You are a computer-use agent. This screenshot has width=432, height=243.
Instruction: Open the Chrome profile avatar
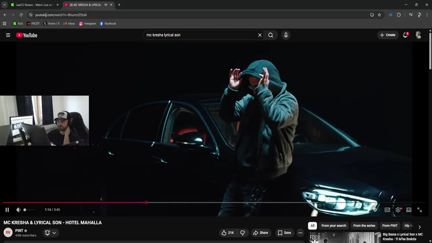click(x=419, y=15)
